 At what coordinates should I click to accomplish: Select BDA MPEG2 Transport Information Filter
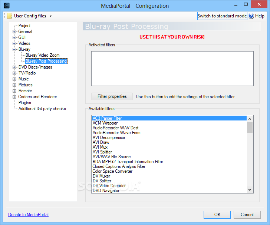pyautogui.click(x=169, y=162)
